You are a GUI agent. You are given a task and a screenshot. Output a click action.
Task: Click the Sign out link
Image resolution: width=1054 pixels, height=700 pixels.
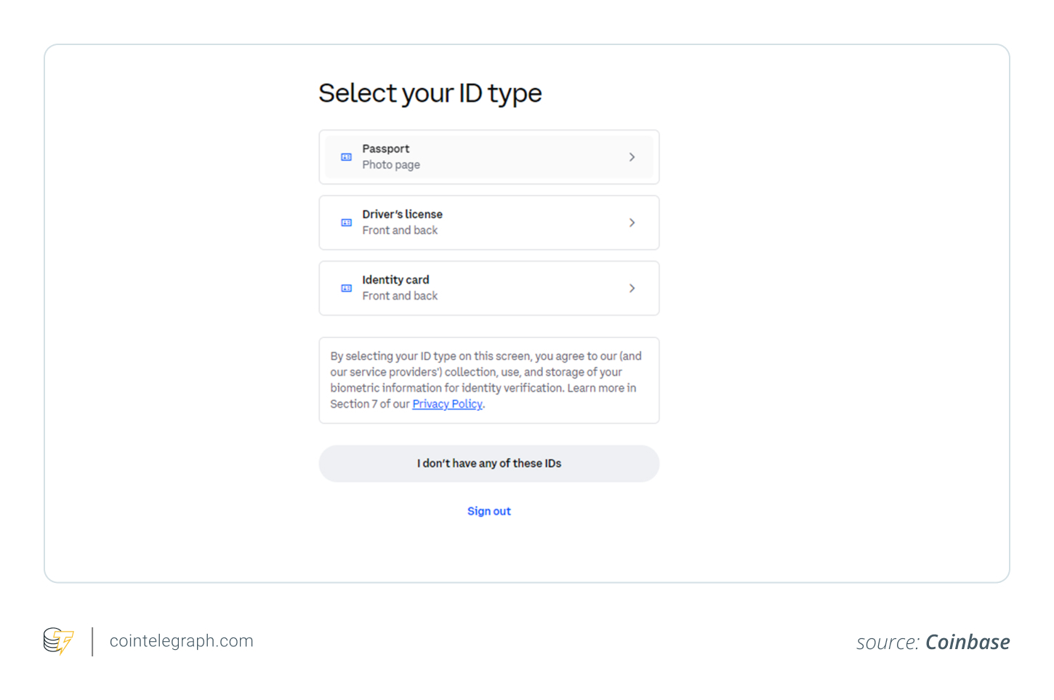click(488, 511)
